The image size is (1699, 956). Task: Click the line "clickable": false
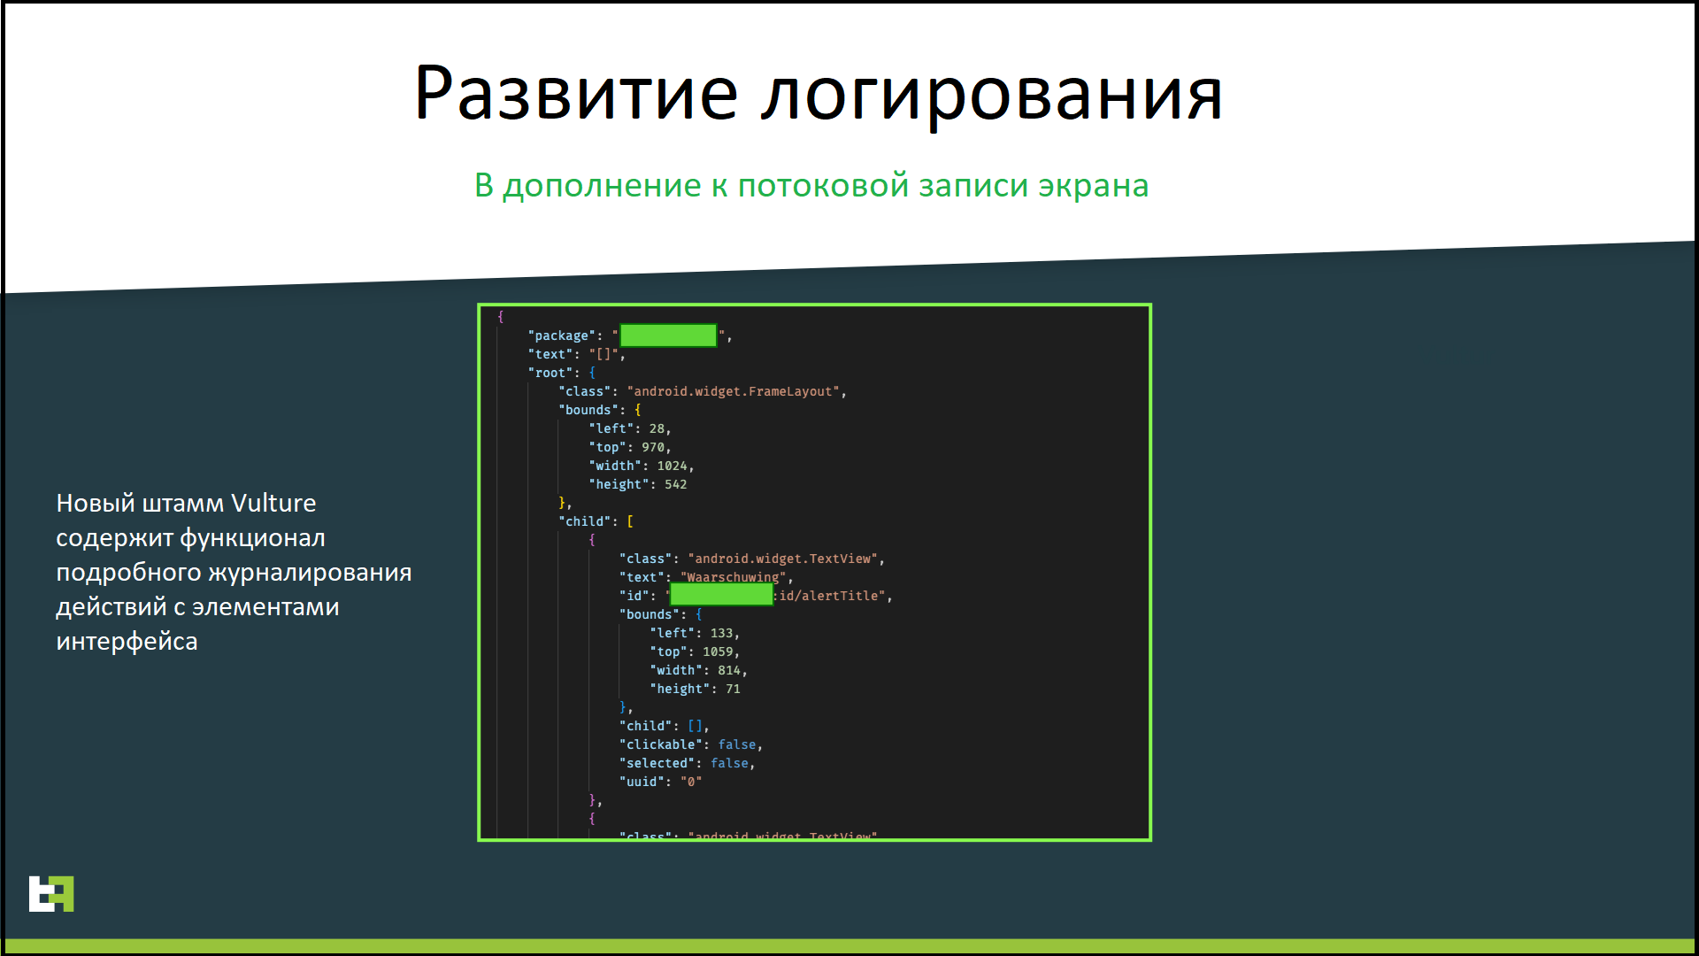pos(691,744)
